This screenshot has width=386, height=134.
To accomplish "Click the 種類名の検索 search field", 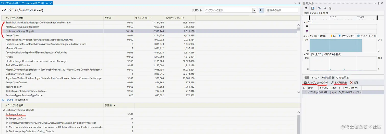I will point(282,10).
